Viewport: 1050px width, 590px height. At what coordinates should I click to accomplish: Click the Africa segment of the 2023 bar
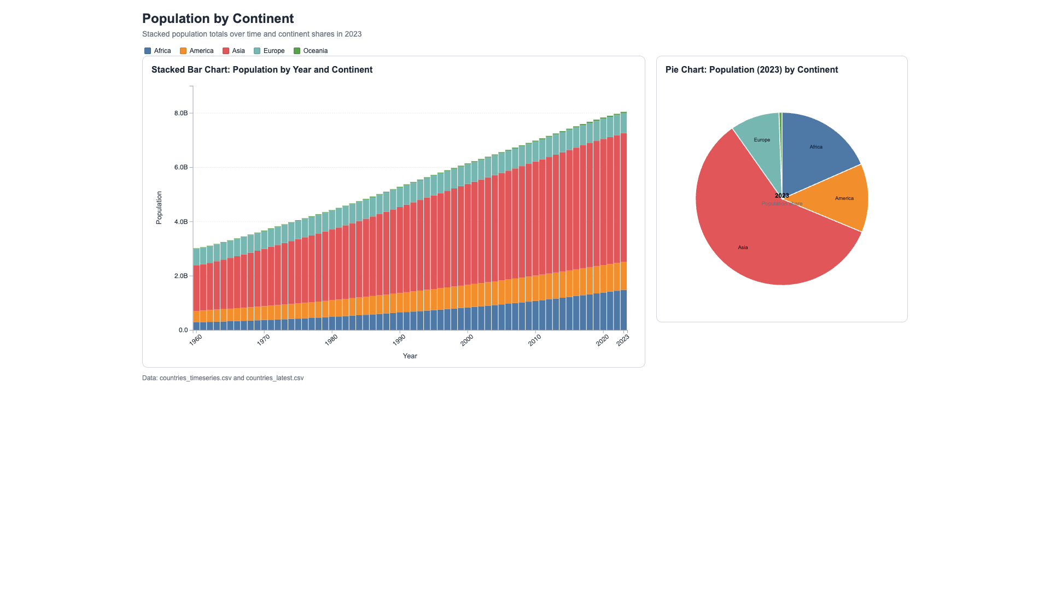623,310
